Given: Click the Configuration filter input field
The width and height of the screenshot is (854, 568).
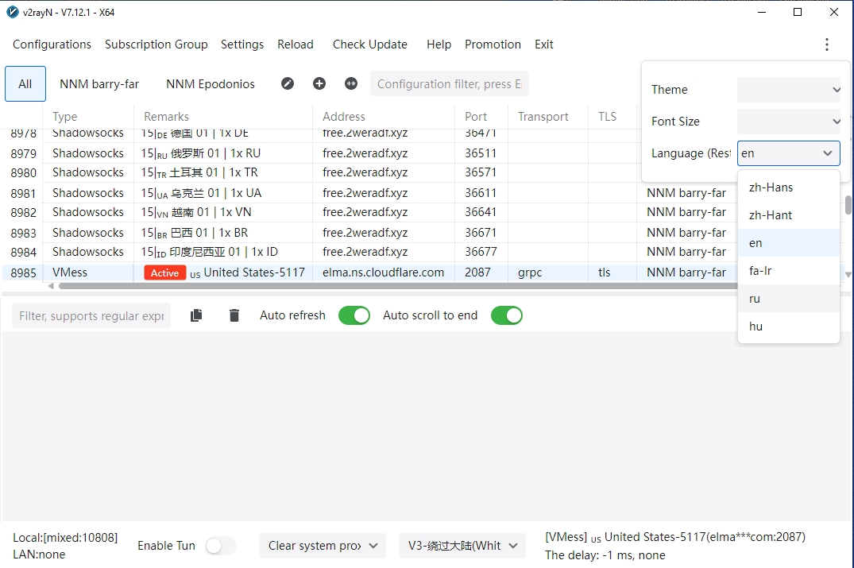Looking at the screenshot, I should pyautogui.click(x=450, y=84).
